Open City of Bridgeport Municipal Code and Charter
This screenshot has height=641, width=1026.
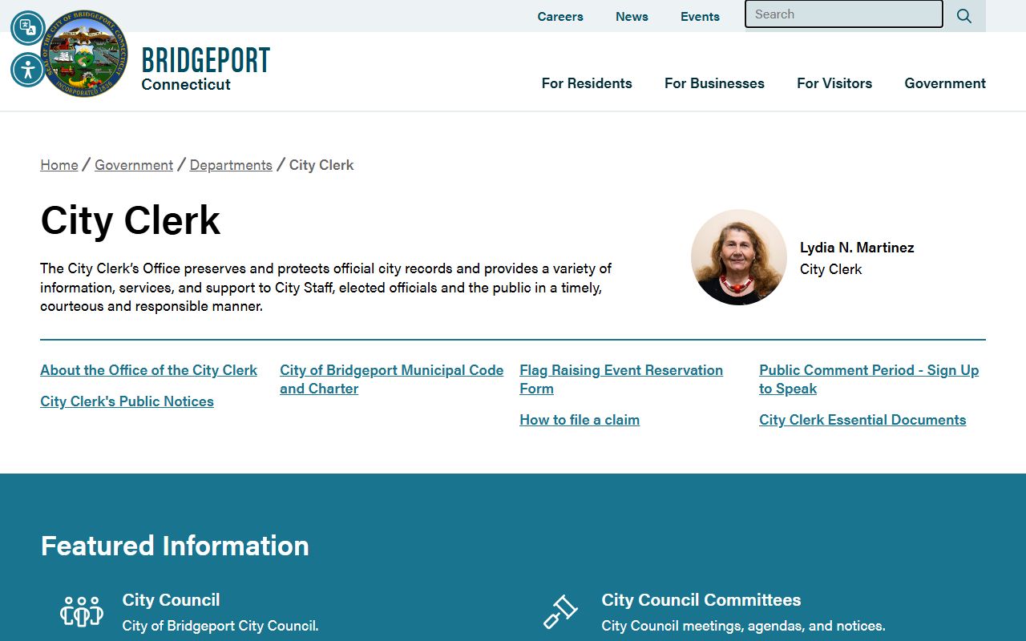click(x=392, y=379)
